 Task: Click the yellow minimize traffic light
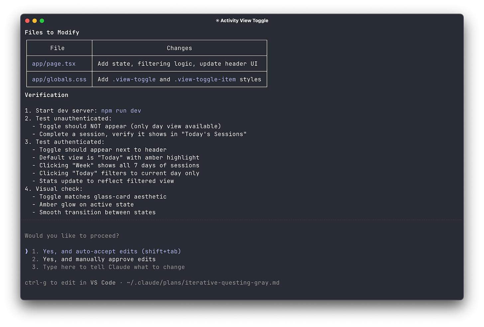pos(35,21)
